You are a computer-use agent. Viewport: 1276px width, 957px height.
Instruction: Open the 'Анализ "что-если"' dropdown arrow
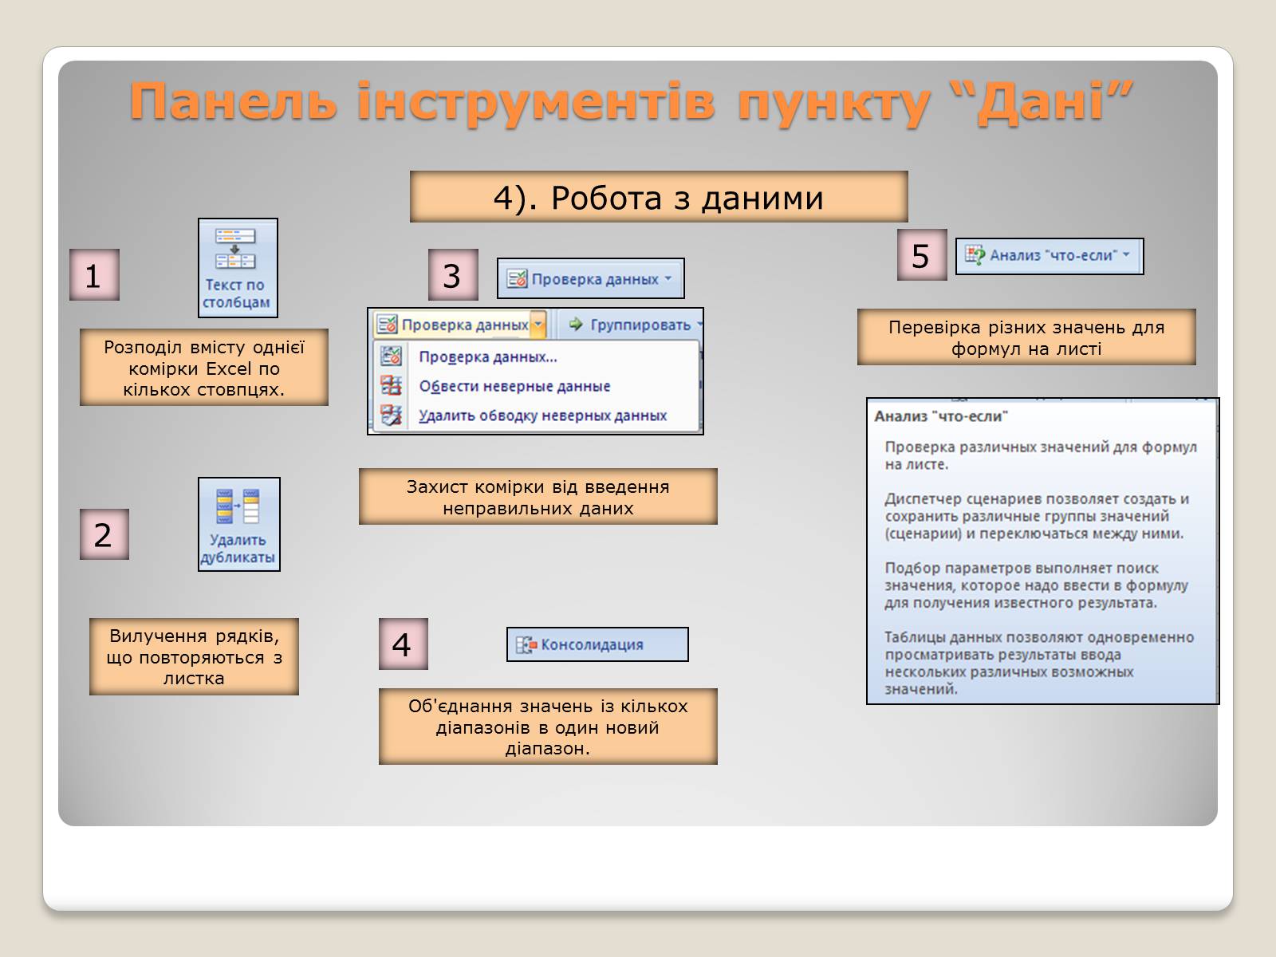[1126, 255]
